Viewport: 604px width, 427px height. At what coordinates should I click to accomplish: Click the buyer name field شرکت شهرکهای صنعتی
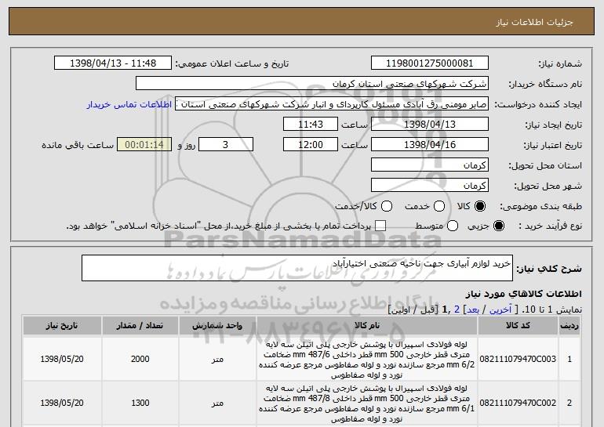point(312,84)
